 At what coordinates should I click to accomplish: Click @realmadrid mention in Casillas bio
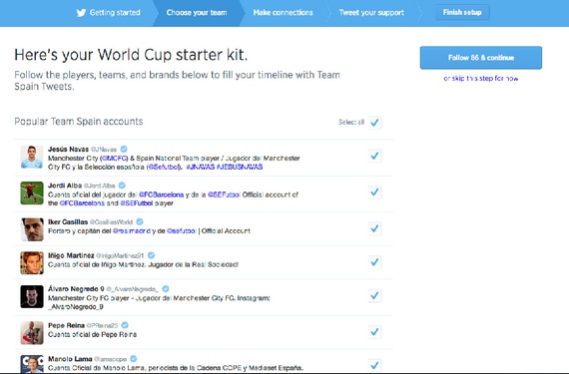click(132, 230)
